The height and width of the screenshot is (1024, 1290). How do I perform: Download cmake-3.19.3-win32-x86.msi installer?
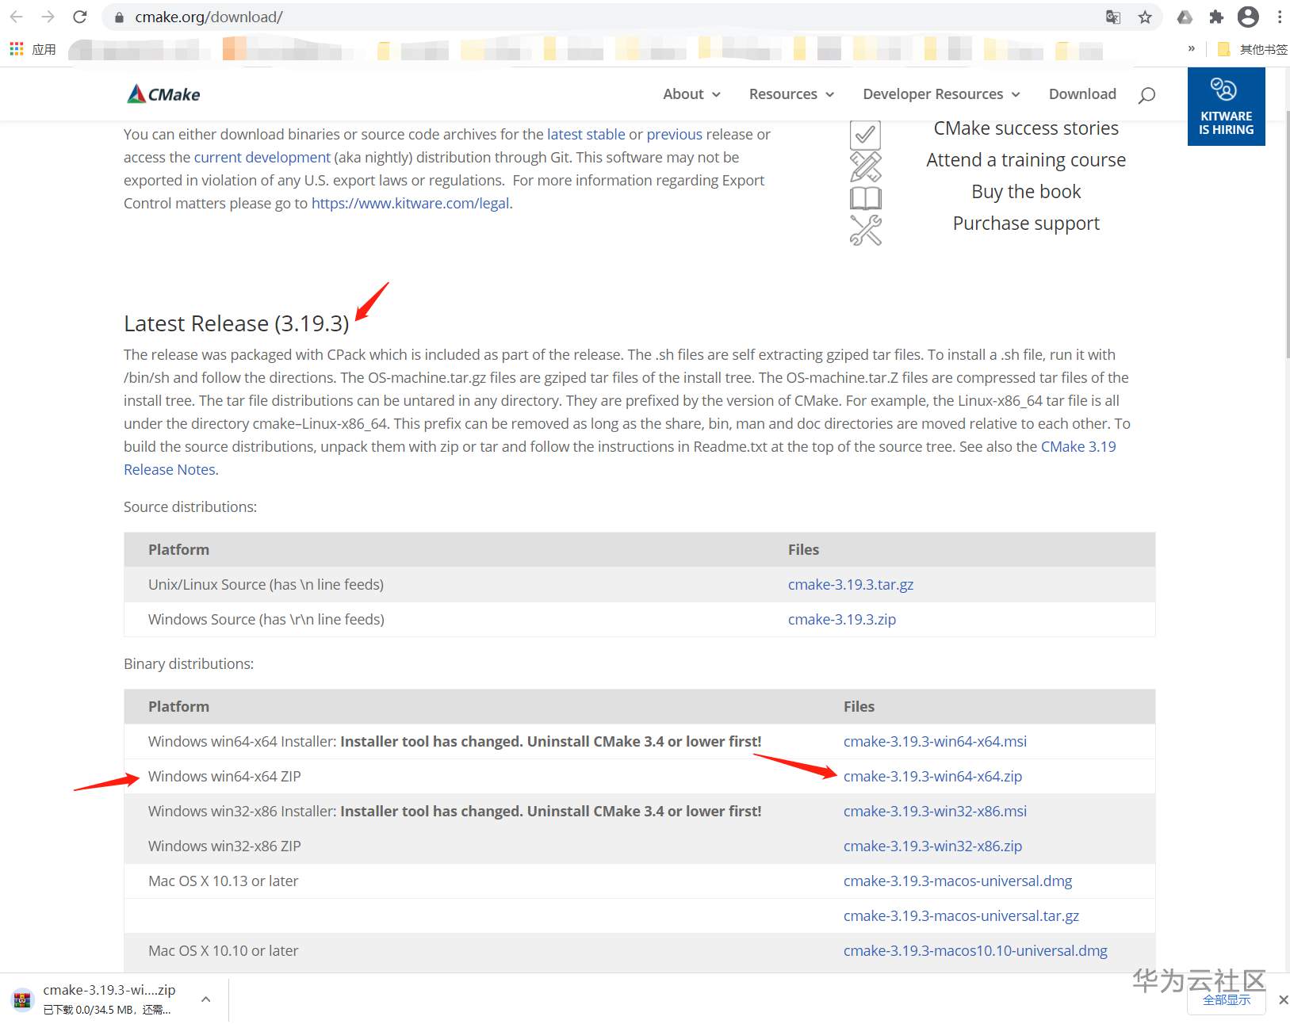click(x=935, y=812)
